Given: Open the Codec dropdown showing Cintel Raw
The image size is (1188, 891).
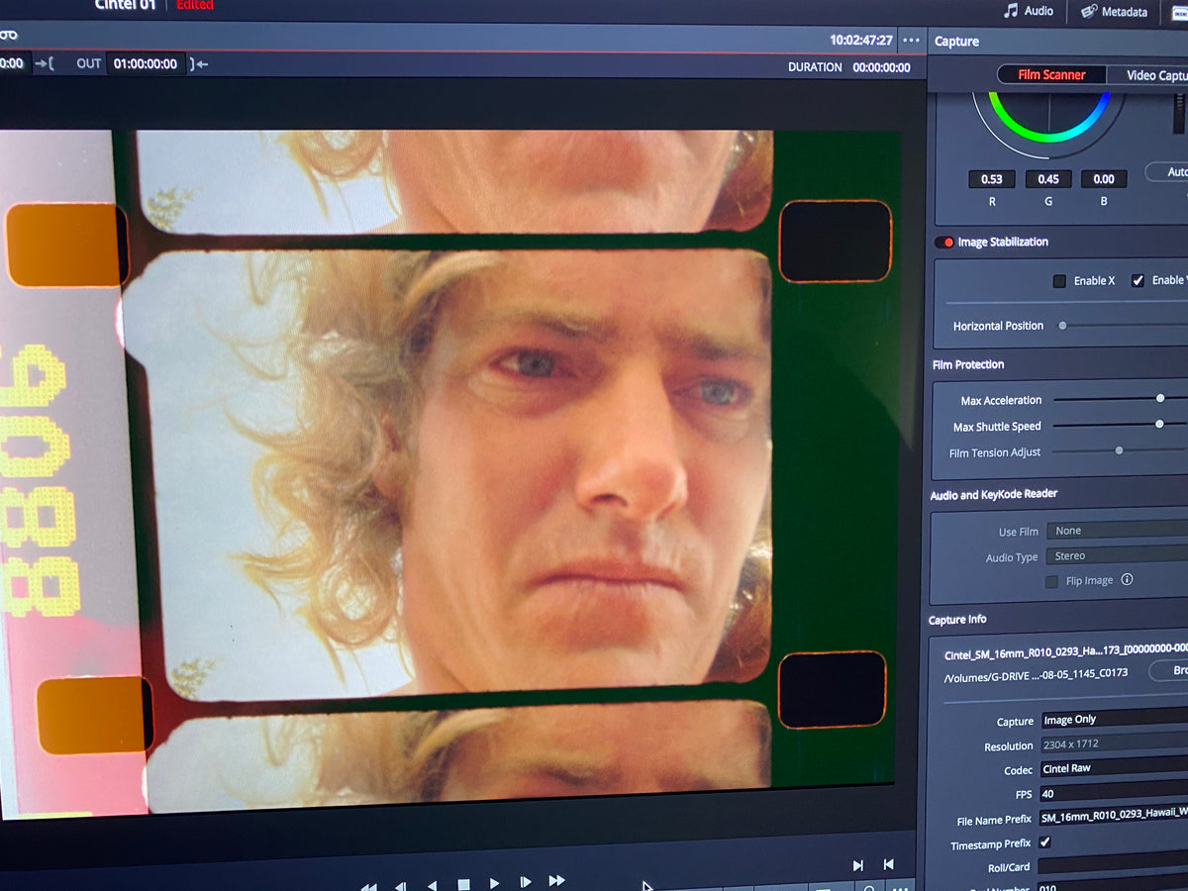Looking at the screenshot, I should click(1113, 768).
